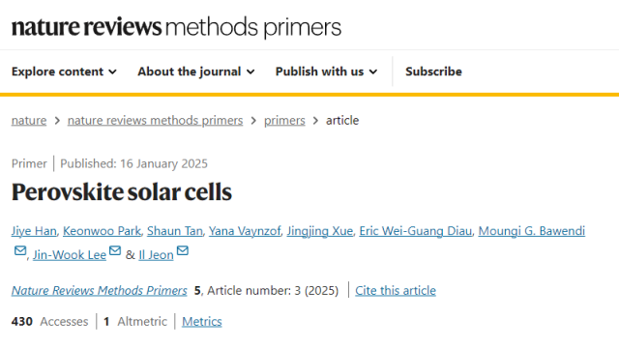Click the Cite this article link
Image resolution: width=619 pixels, height=348 pixels.
[396, 290]
